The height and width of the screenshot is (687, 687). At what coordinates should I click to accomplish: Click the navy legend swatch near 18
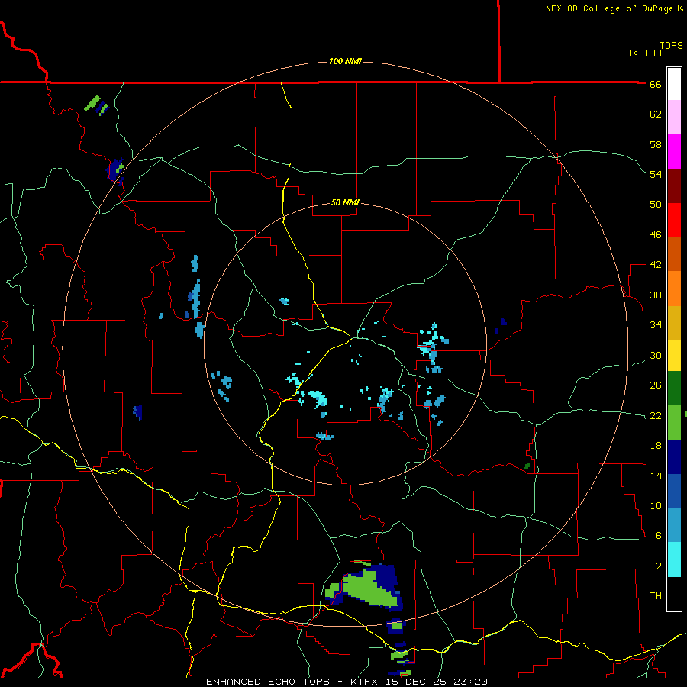point(674,457)
